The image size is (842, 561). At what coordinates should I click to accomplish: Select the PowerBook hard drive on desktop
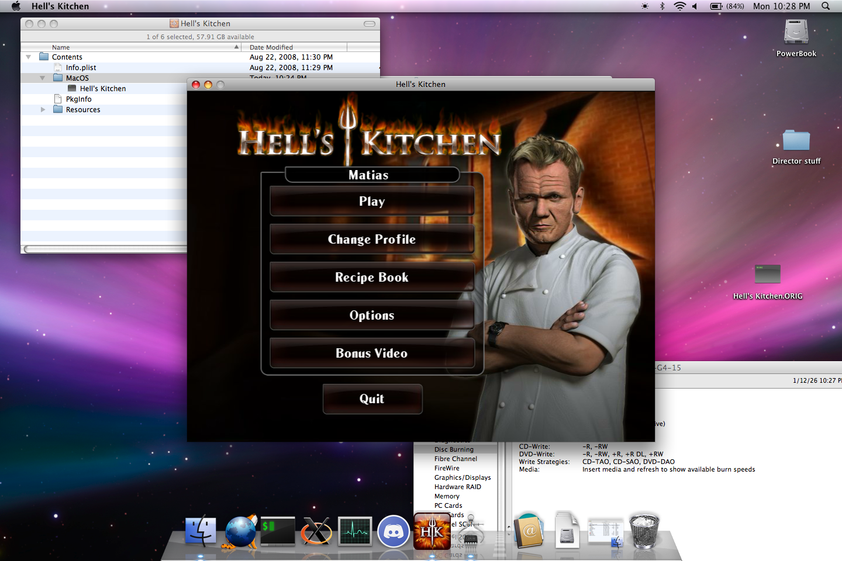tap(796, 32)
